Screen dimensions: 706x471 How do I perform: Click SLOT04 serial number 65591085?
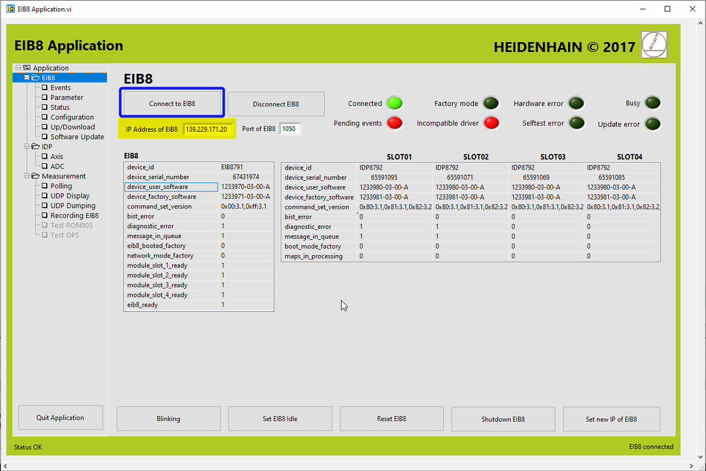[x=612, y=177]
